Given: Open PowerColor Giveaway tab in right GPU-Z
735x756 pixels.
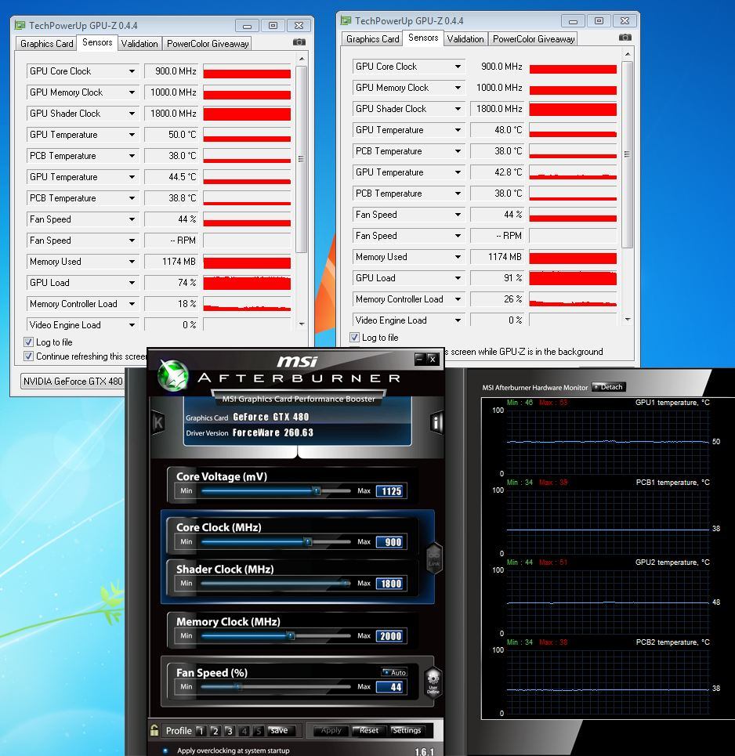Looking at the screenshot, I should click(x=534, y=38).
